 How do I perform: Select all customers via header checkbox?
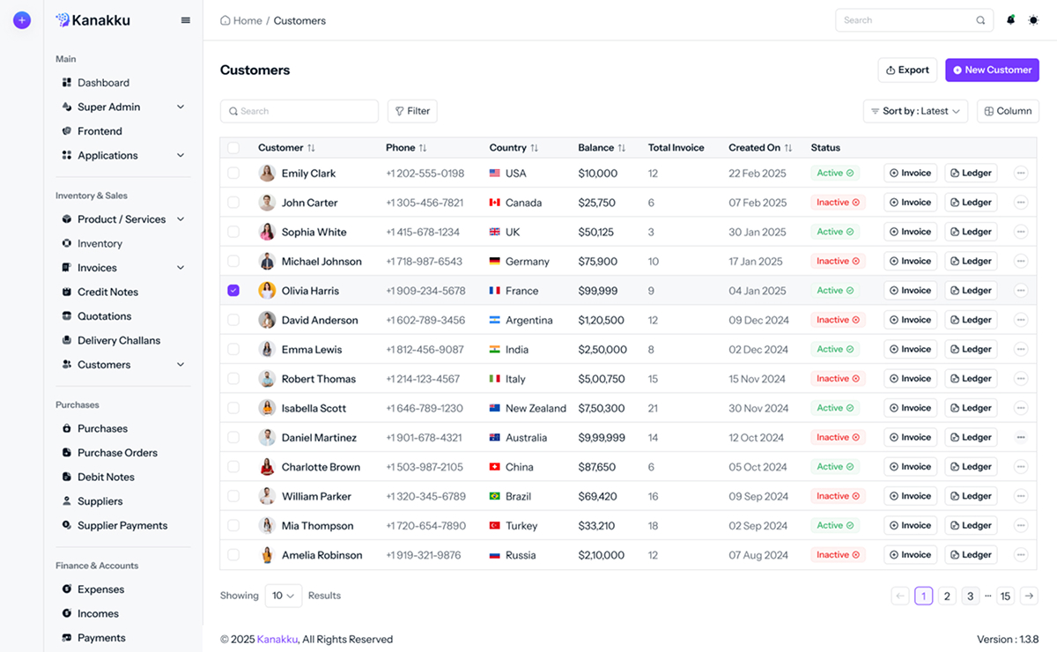tap(233, 147)
